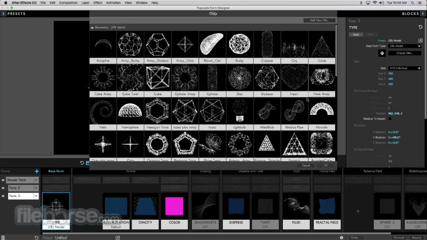The height and width of the screenshot is (240, 427).
Task: Add a new form with plus icon
Action: pyautogui.click(x=37, y=171)
